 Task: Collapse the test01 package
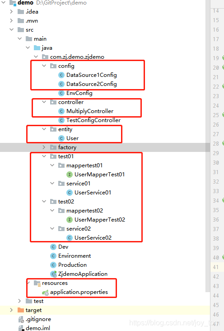click(44, 156)
